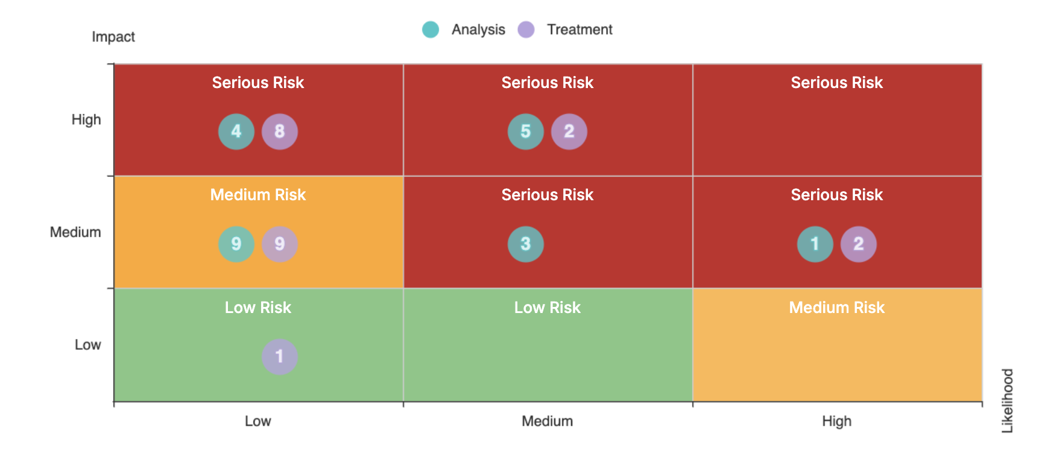The image size is (1042, 462).
Task: Click the teal Analysis bubble numbered 3
Action: [x=525, y=244]
